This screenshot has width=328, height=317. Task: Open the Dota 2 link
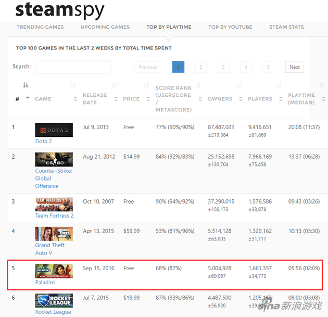tap(44, 141)
